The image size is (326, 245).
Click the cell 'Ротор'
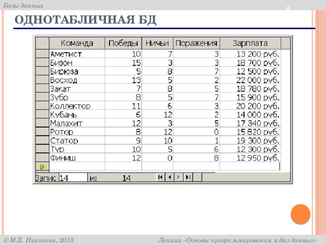tap(77, 132)
